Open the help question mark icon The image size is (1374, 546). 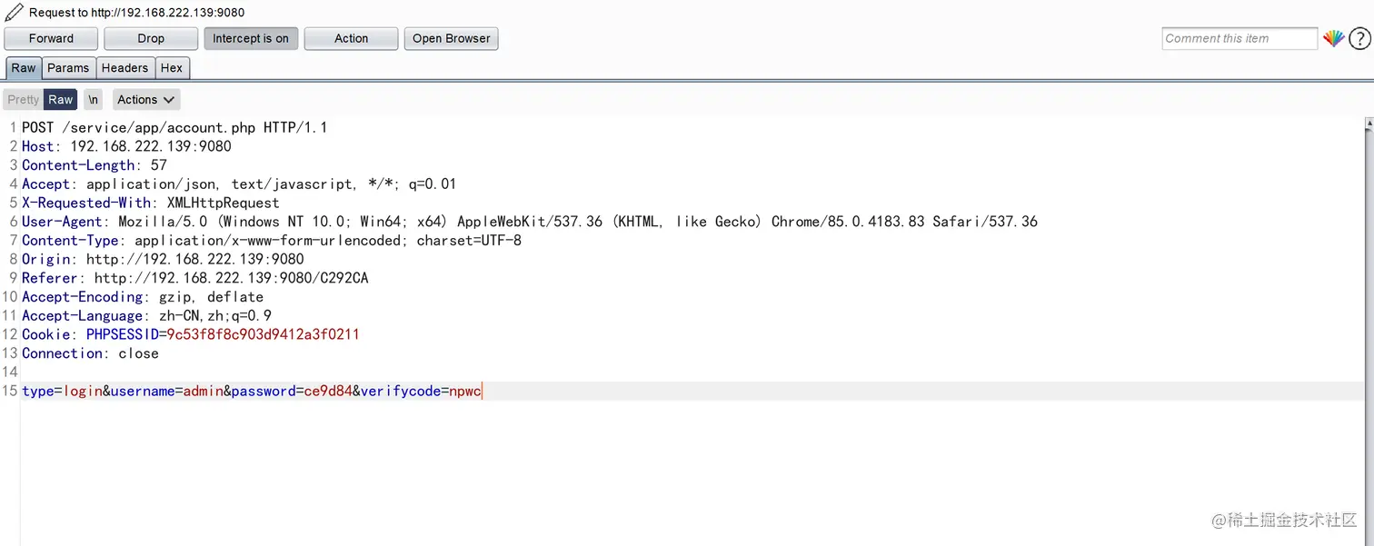click(1359, 38)
